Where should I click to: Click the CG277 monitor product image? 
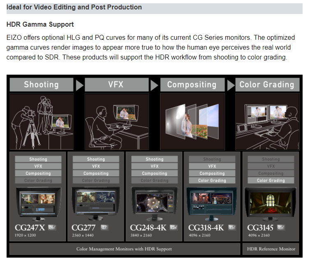[96, 204]
